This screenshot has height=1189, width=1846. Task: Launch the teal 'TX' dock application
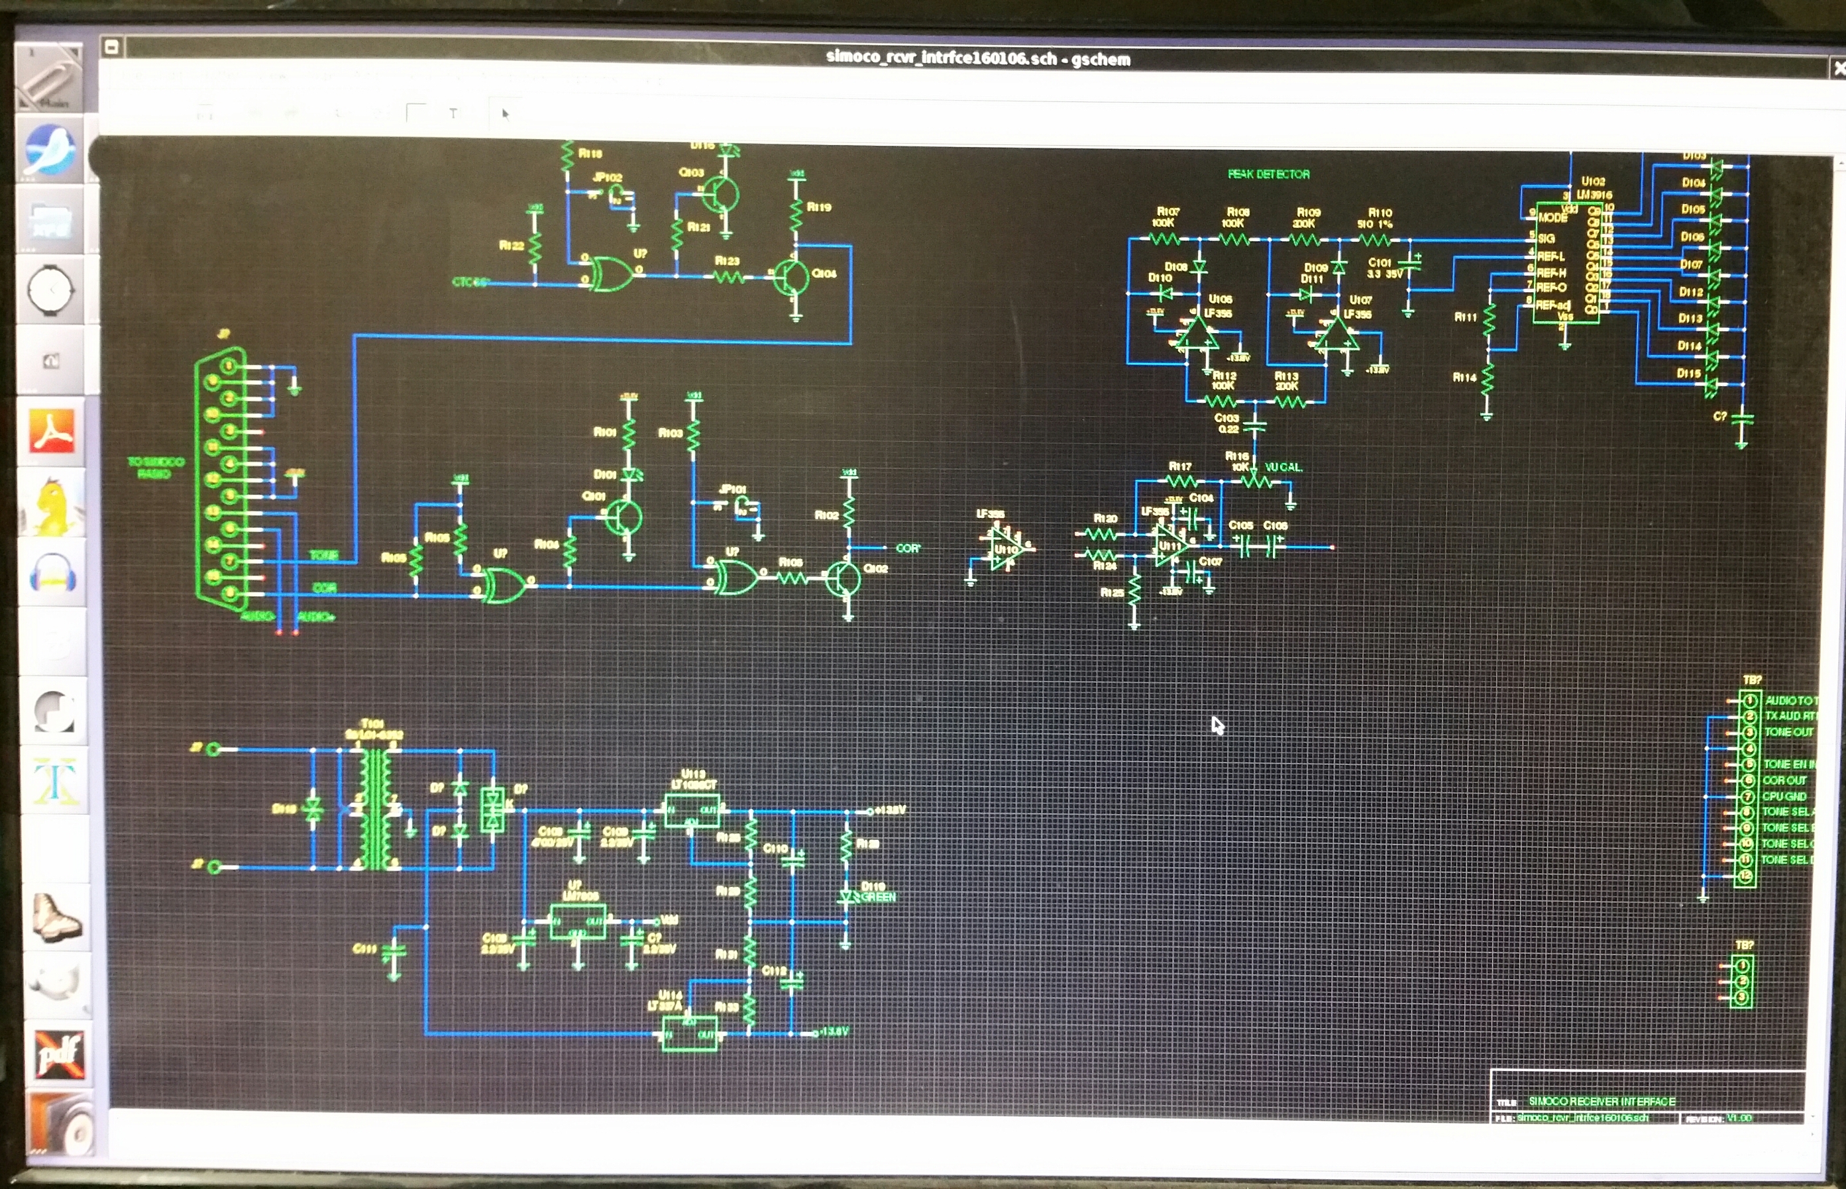55,782
